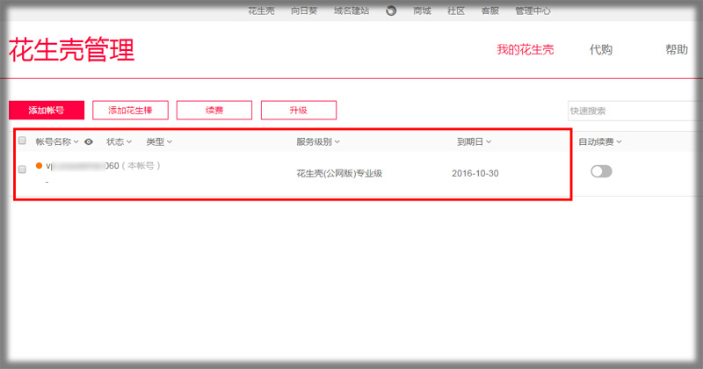Switch to 帮助 tab
Screen dimensions: 703x369
click(x=677, y=49)
